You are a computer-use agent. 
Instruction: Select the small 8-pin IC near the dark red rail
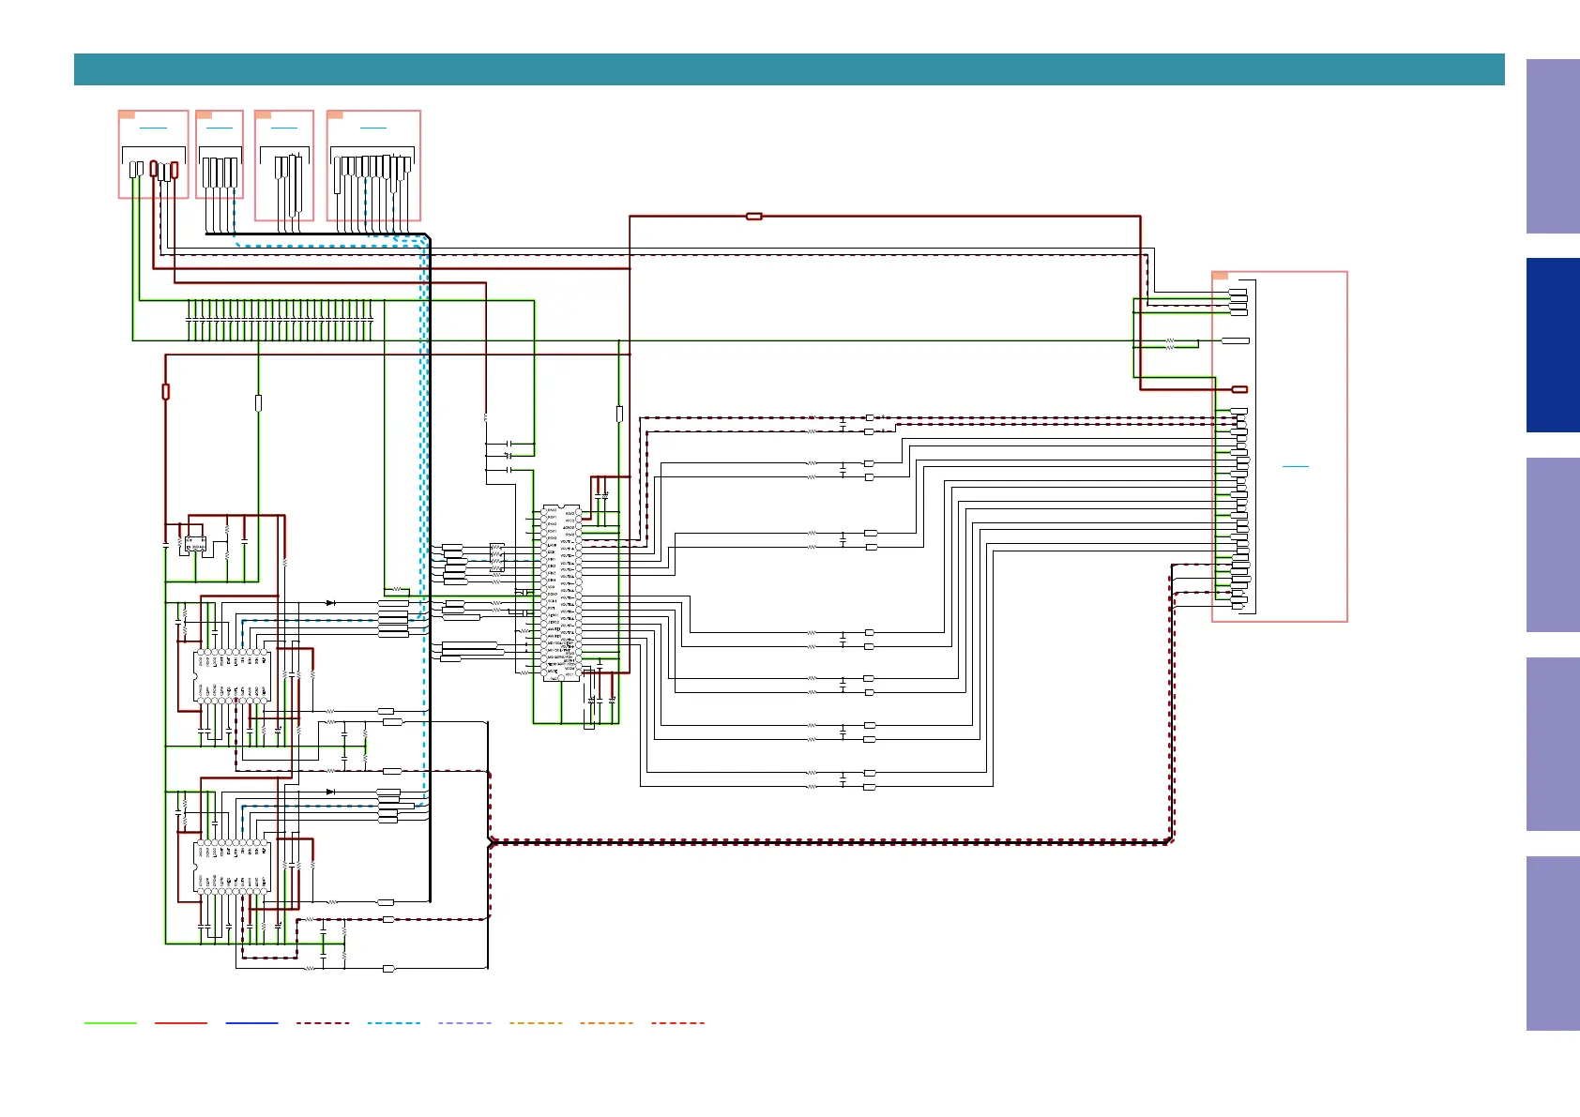pyautogui.click(x=195, y=543)
